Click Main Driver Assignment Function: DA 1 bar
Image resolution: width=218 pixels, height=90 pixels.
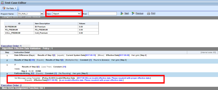coord(109,88)
